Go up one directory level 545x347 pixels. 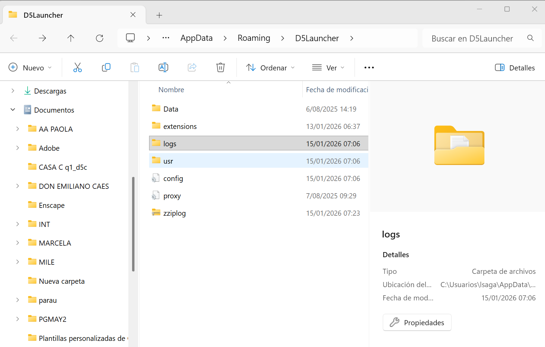[x=71, y=38]
